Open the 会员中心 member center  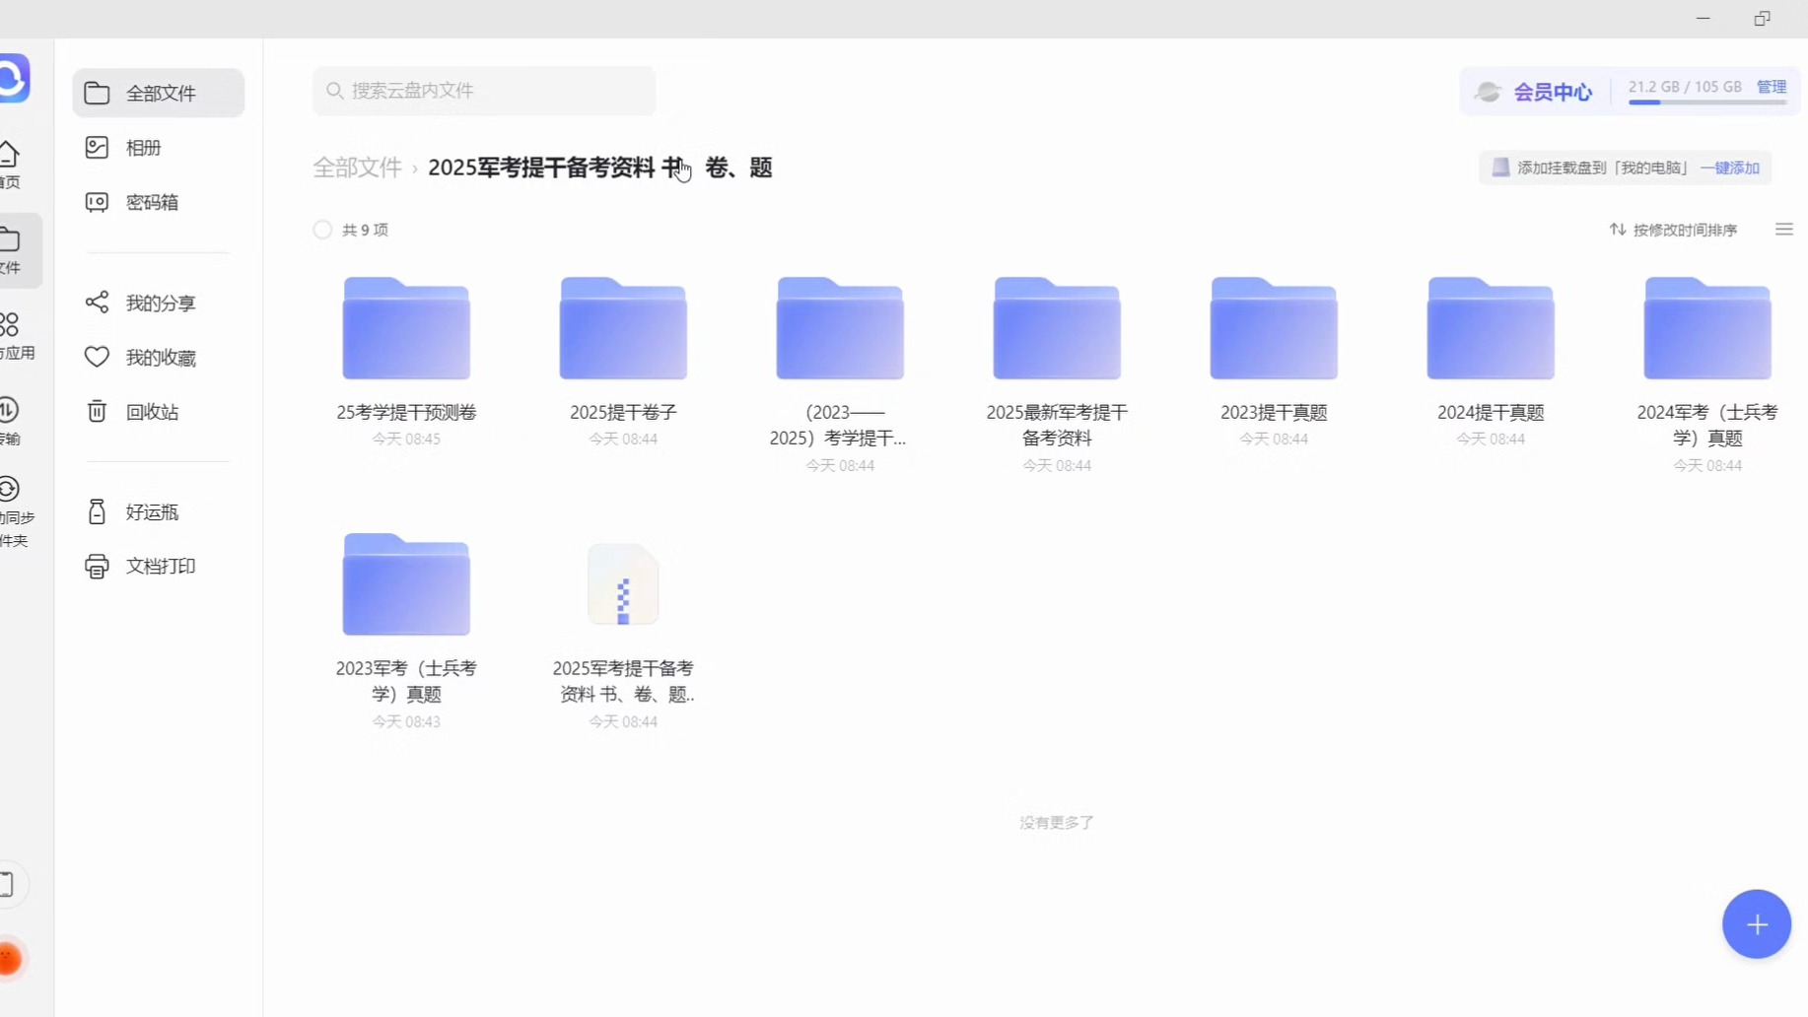[1534, 92]
